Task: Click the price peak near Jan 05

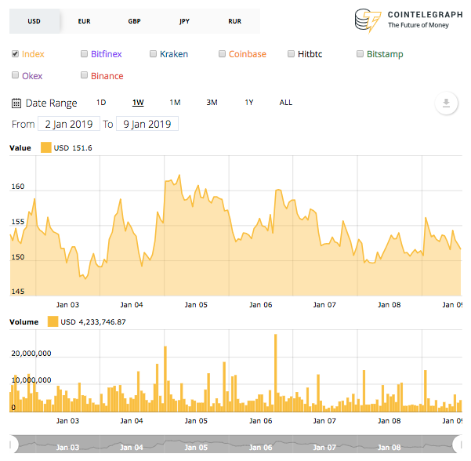Action: [179, 175]
